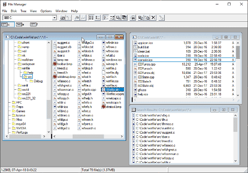Select the winfile folder in tree
This screenshot has height=173, width=248.
(24, 68)
